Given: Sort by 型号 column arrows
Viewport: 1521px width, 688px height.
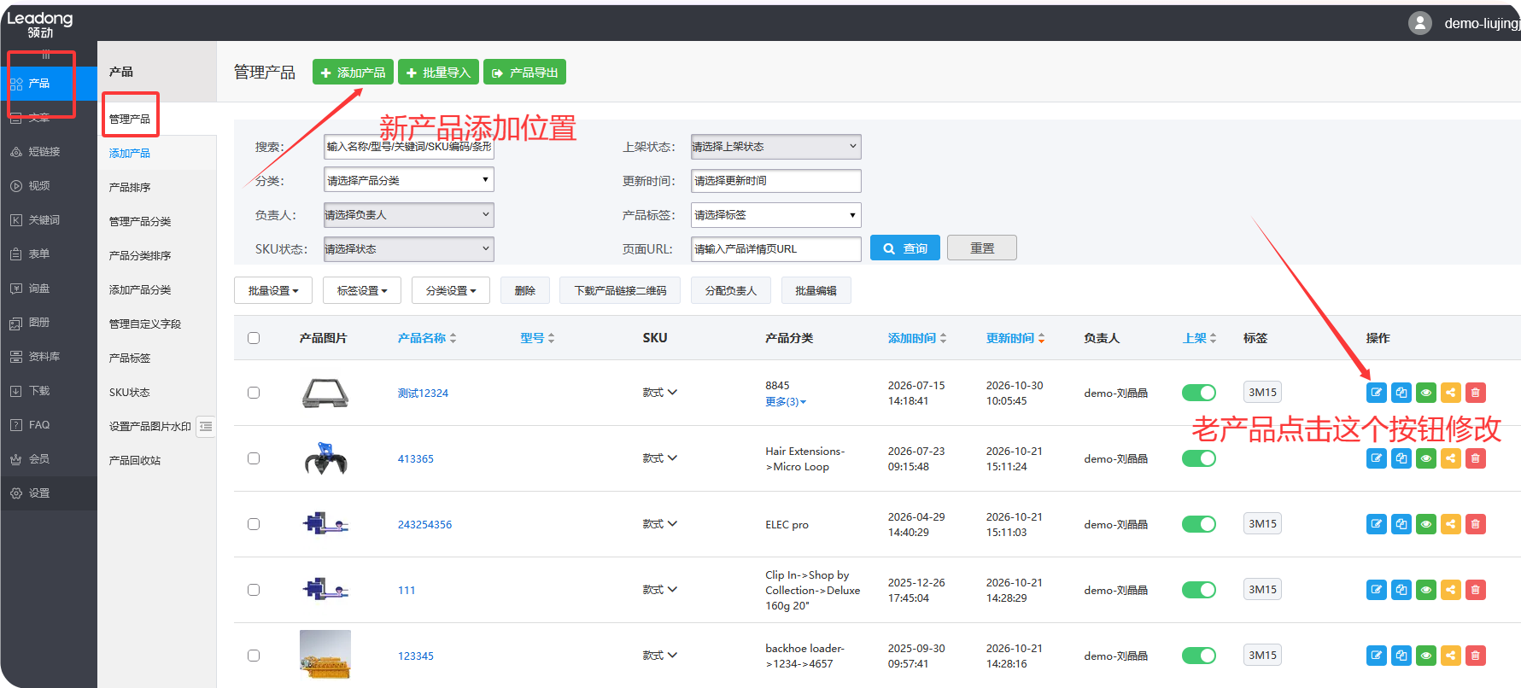Looking at the screenshot, I should (x=551, y=339).
